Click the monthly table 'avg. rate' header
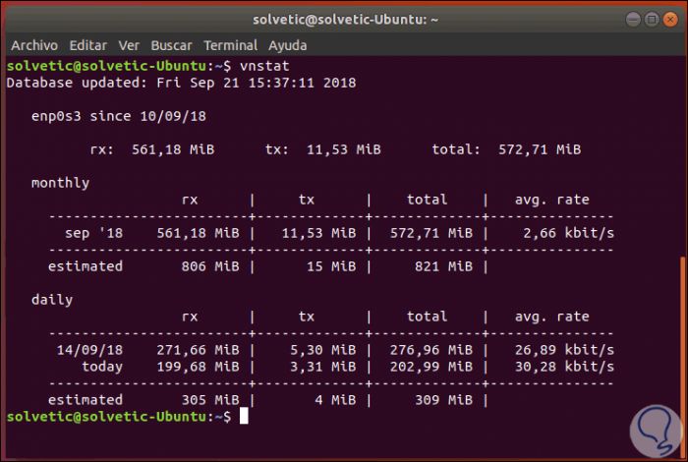The width and height of the screenshot is (688, 462). [551, 200]
